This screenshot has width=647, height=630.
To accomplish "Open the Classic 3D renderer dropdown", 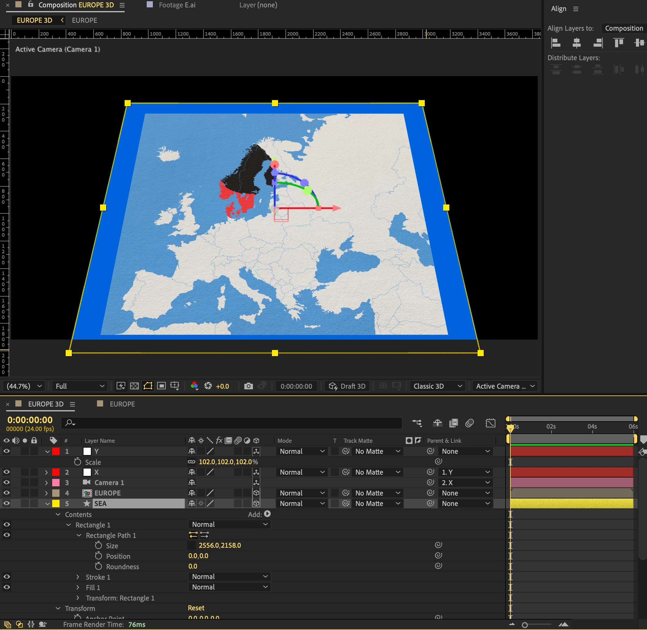I will click(437, 386).
